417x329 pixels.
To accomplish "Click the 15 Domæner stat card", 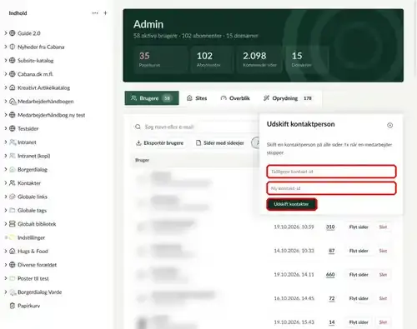I will pyautogui.click(x=307, y=60).
